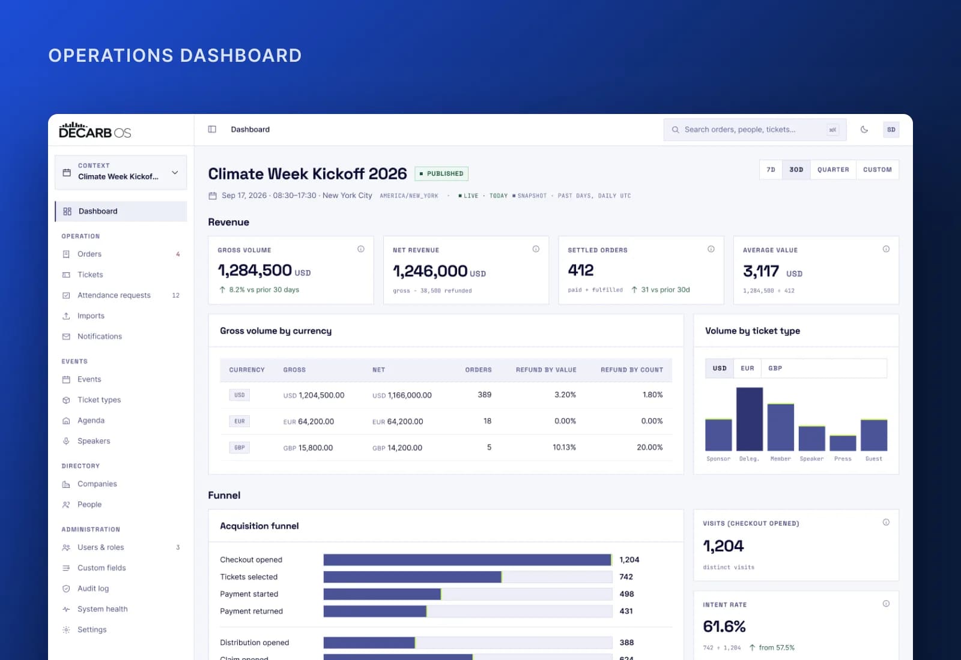Image resolution: width=961 pixels, height=660 pixels.
Task: Open the Audit log page
Action: (x=121, y=589)
